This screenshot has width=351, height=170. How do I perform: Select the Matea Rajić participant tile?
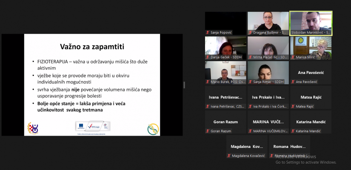311,97
